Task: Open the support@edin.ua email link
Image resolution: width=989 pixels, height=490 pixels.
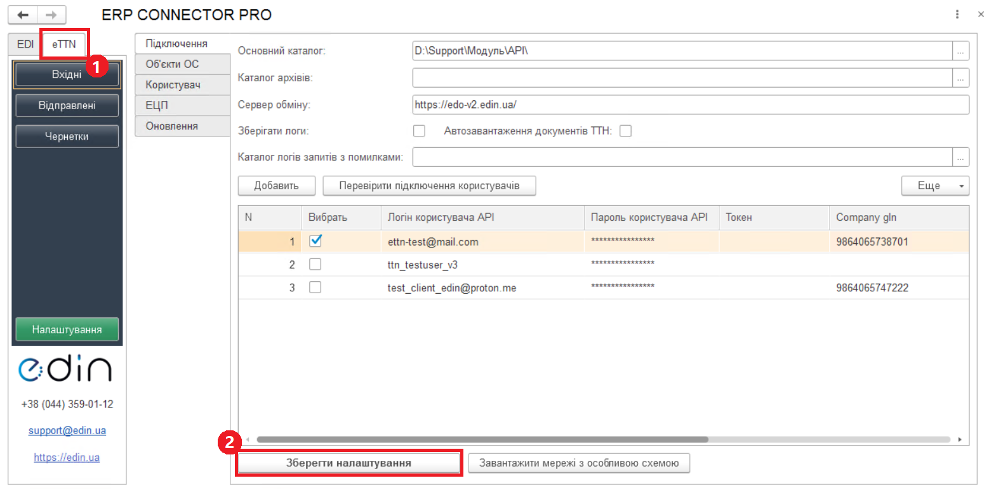Action: [67, 430]
